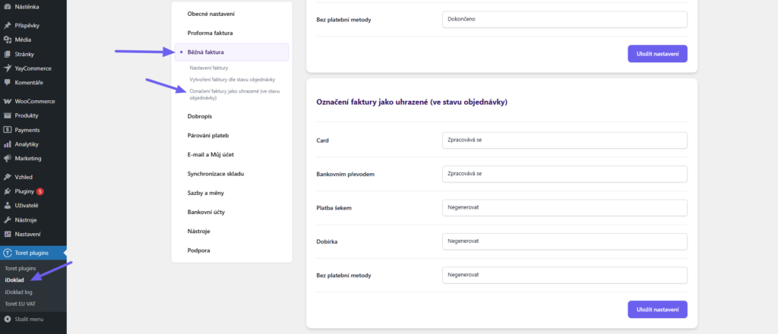Click the Nastavení settings icon
The width and height of the screenshot is (778, 334).
(8, 234)
